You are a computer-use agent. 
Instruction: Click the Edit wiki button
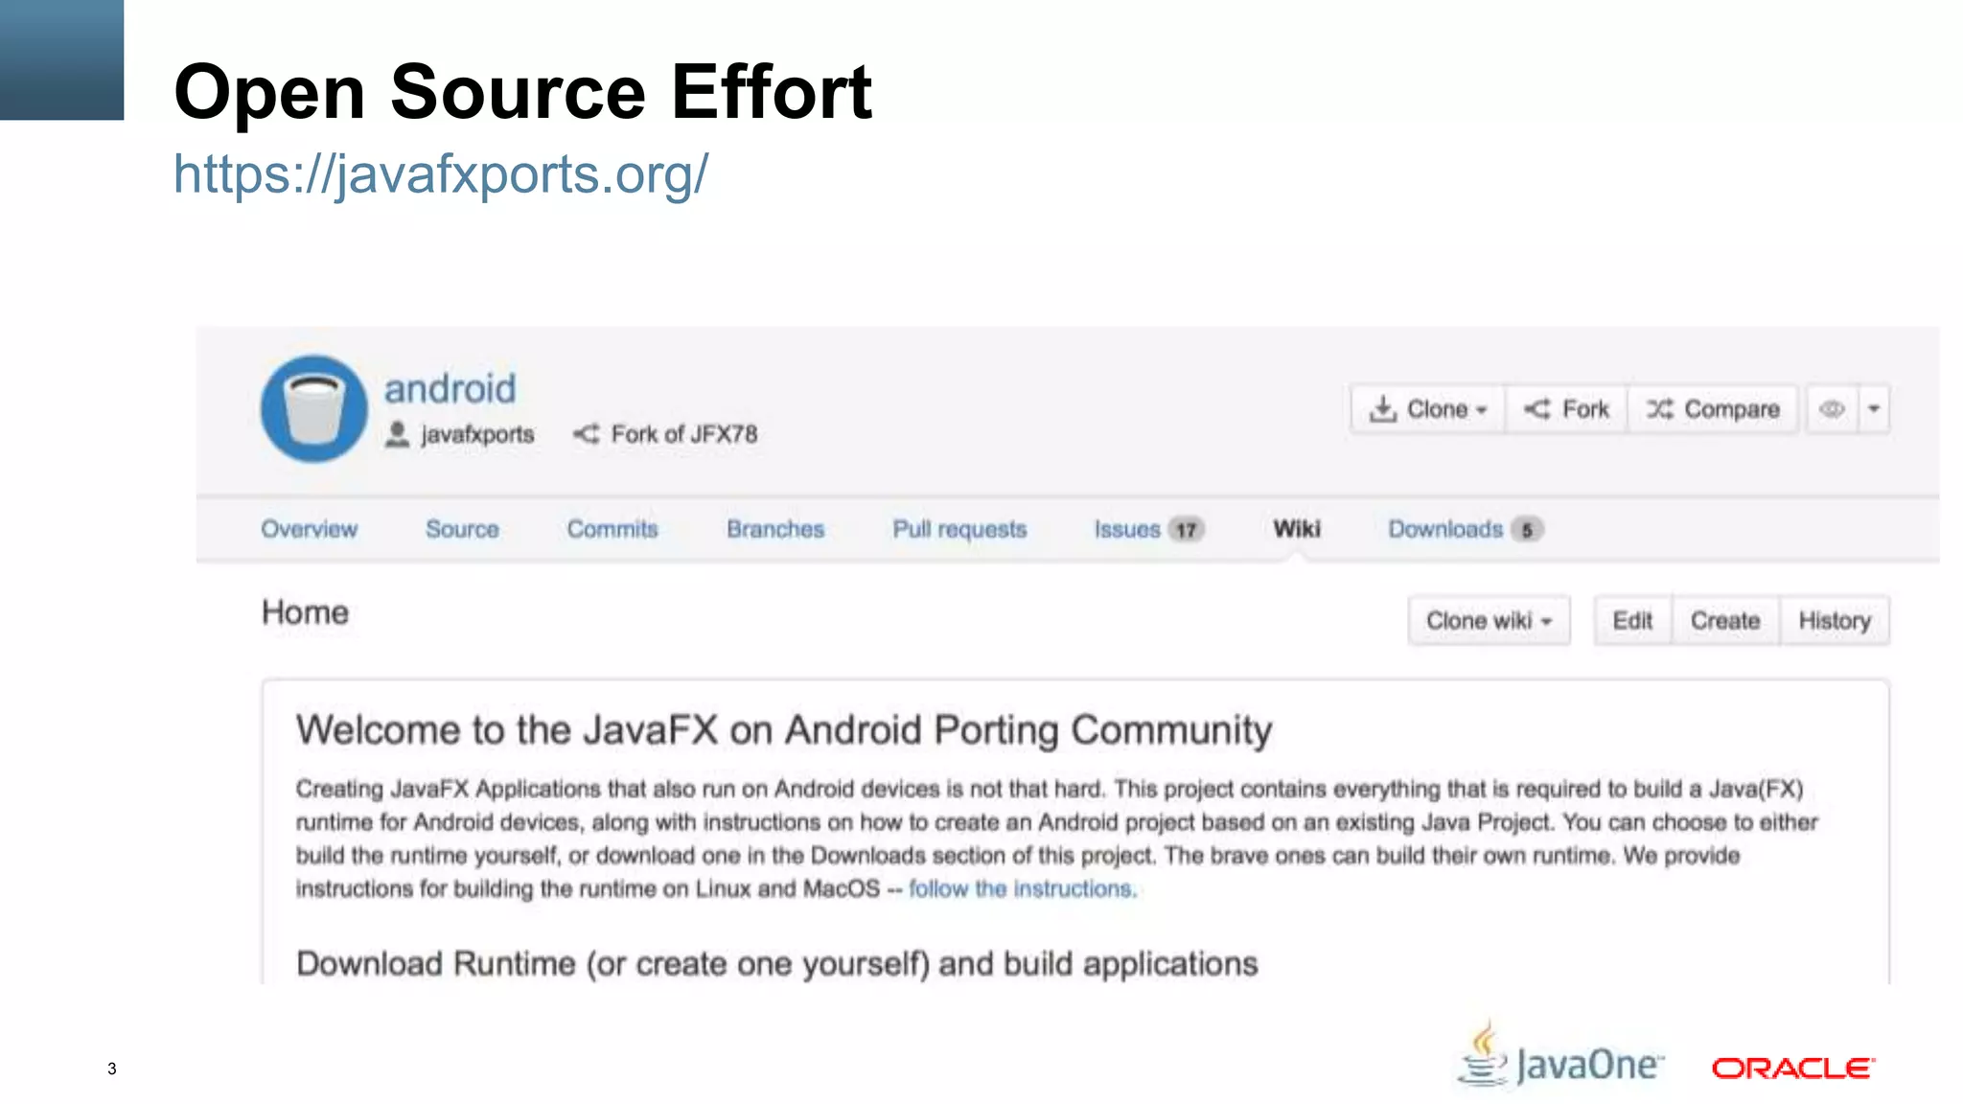pyautogui.click(x=1632, y=621)
